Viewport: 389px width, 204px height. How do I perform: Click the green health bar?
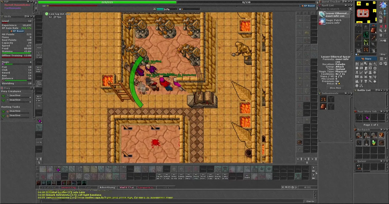[107, 2]
